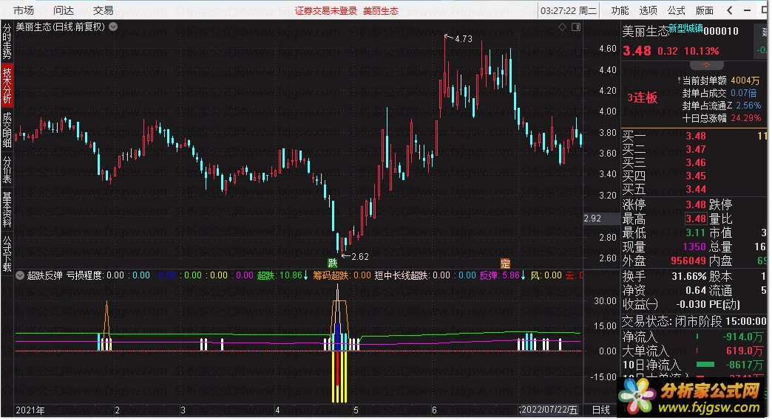The image size is (772, 420).
Task: Click 超跌: 10.86 indicator value
Action: (x=282, y=275)
